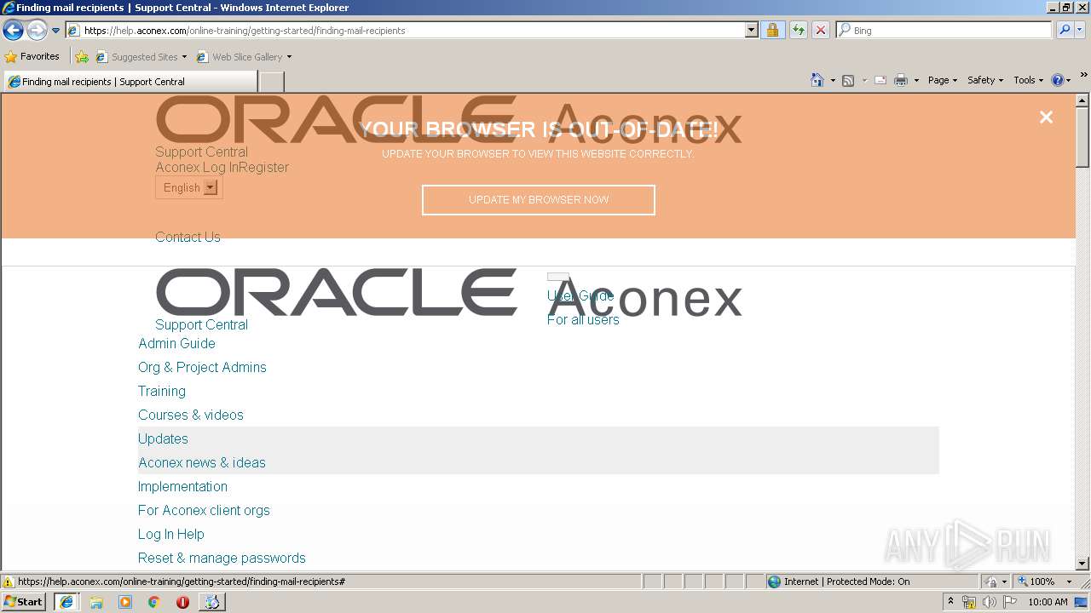Open a new blank tab
Screen dimensions: 1091x613
coord(271,82)
